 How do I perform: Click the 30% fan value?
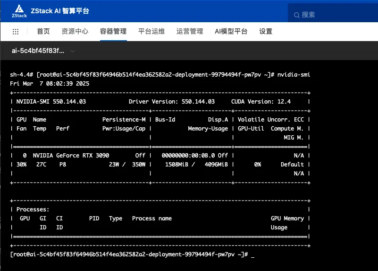[21, 165]
